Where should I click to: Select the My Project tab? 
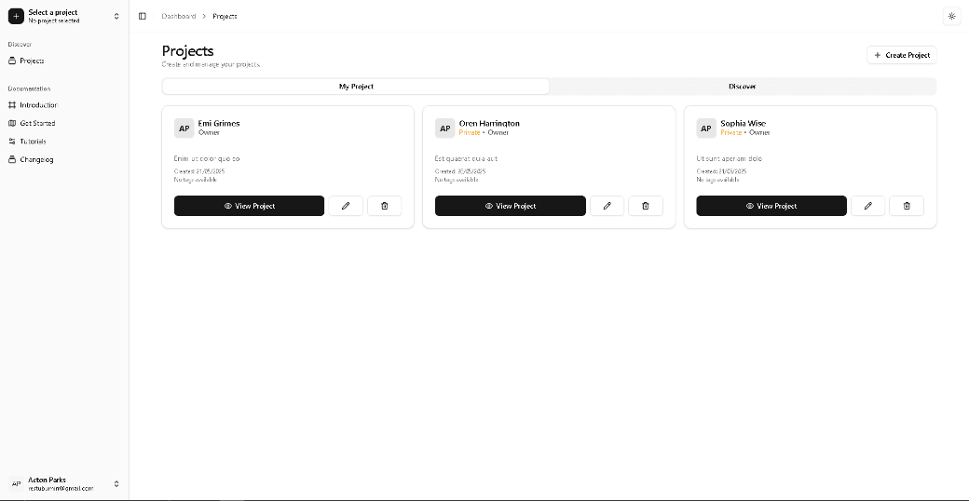[x=356, y=87]
